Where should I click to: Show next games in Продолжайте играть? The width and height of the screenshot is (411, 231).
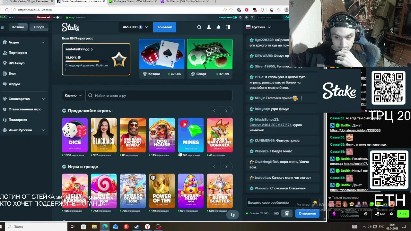pos(226,111)
